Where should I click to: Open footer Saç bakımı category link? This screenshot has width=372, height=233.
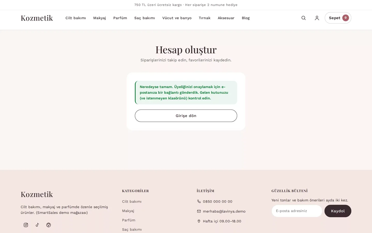(132, 229)
